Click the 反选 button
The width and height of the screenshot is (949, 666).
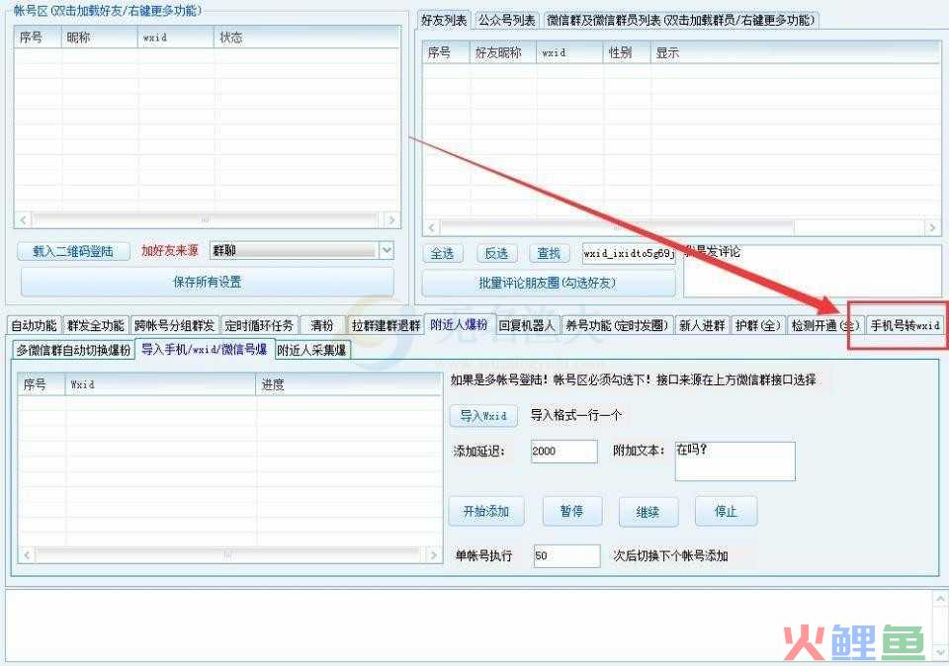[x=496, y=253]
